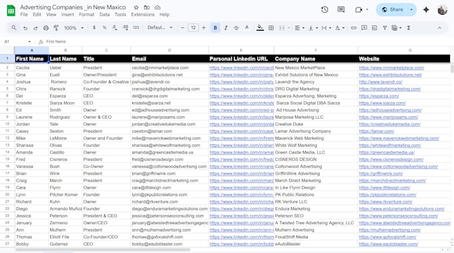
Task: Start a video call (camera icon)
Action: pyautogui.click(x=359, y=10)
